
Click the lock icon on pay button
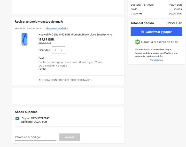pyautogui.click(x=142, y=32)
